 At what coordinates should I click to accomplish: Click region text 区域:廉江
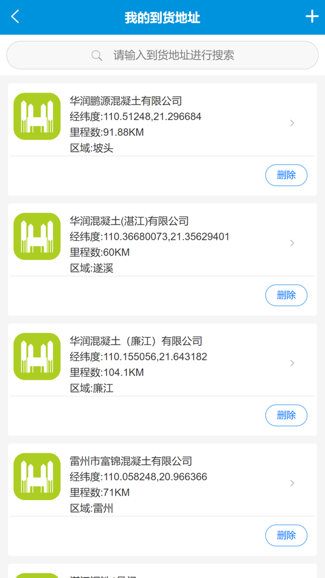point(91,389)
